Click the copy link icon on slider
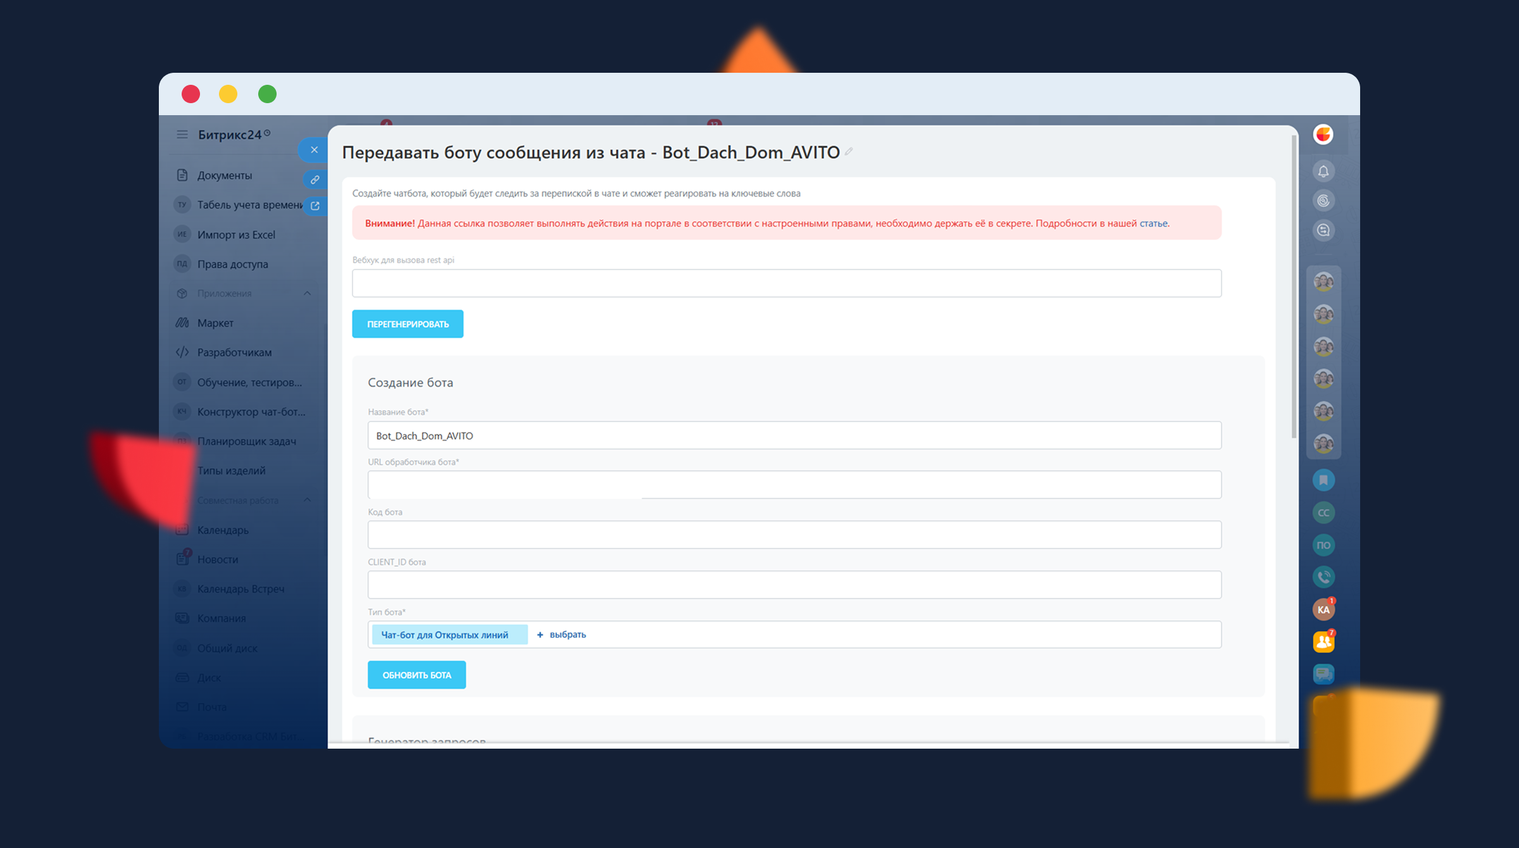Screen dimensions: 1519x848 315,180
